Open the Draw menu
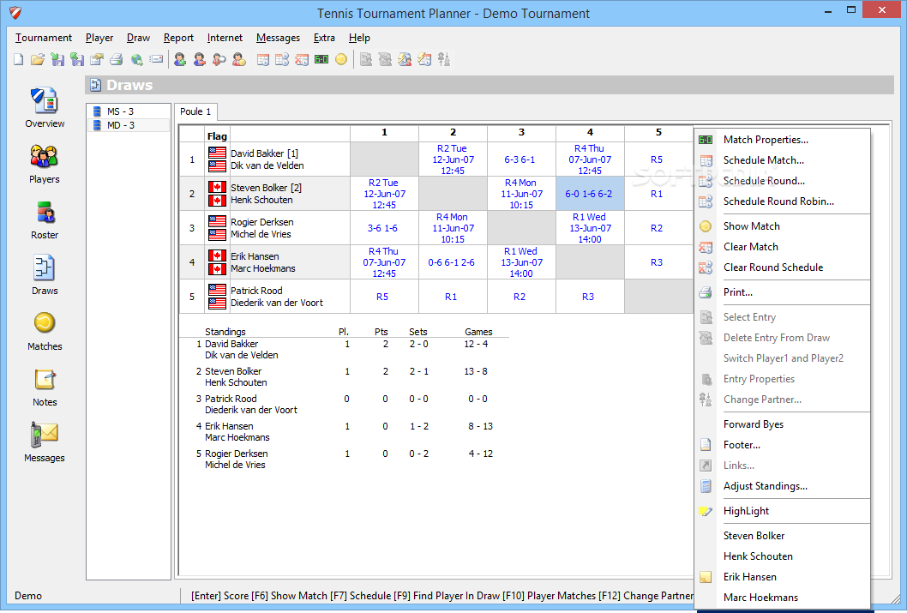Image resolution: width=907 pixels, height=613 pixels. [x=138, y=38]
